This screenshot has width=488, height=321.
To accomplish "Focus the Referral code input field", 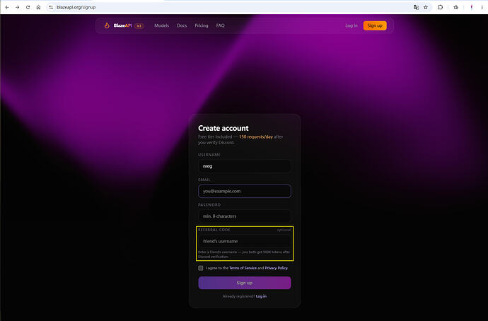I will pyautogui.click(x=244, y=241).
